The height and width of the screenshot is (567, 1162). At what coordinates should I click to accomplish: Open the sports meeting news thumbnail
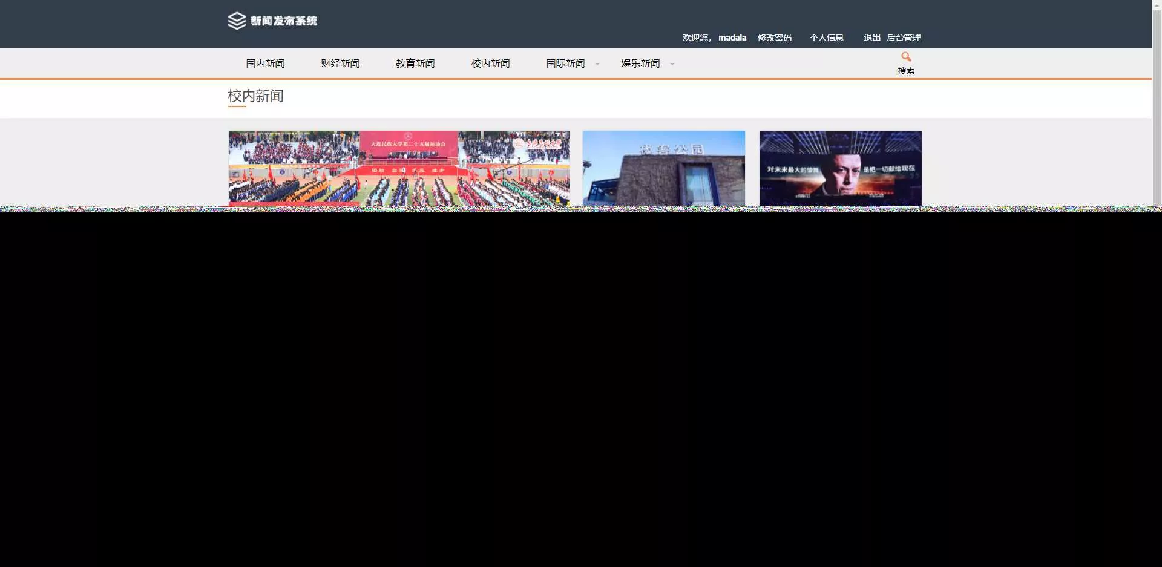coord(399,169)
